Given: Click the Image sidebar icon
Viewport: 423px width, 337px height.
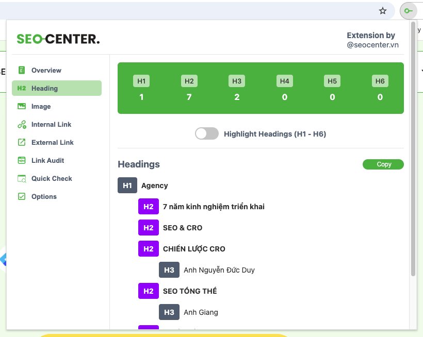Looking at the screenshot, I should coord(22,106).
